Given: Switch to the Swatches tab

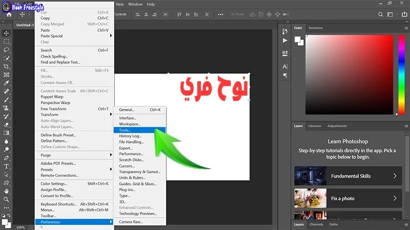Looking at the screenshot, I should coord(316,28).
